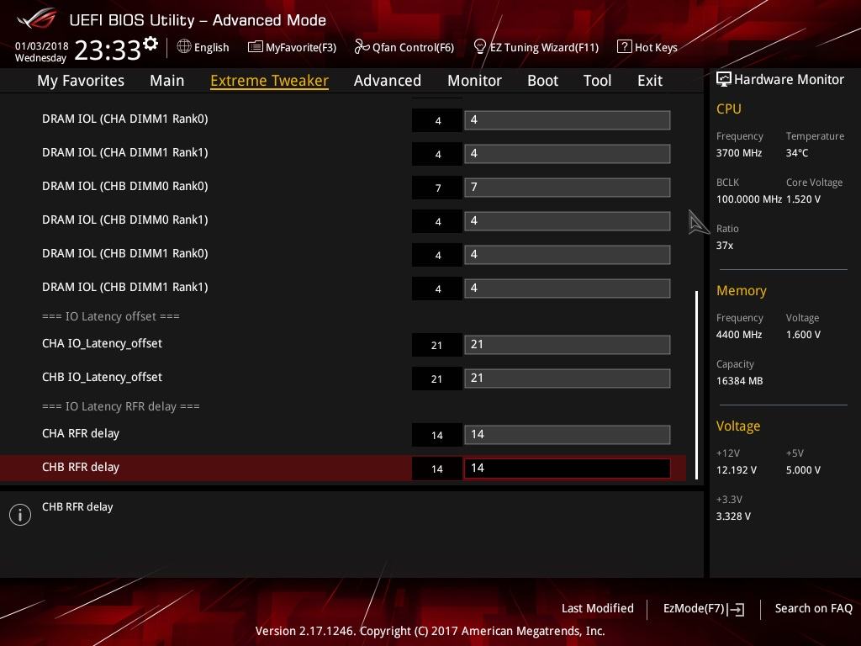Click the settings gear next to the clock

click(151, 44)
